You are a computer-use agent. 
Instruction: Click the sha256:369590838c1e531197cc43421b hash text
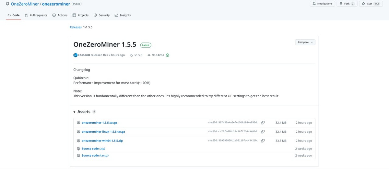tap(233, 141)
